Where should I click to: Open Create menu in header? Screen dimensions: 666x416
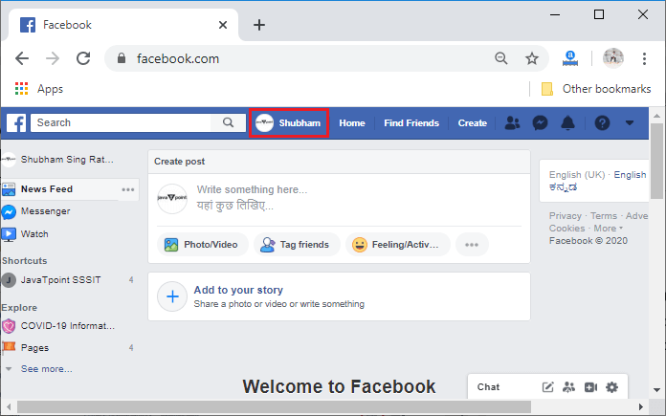(473, 123)
